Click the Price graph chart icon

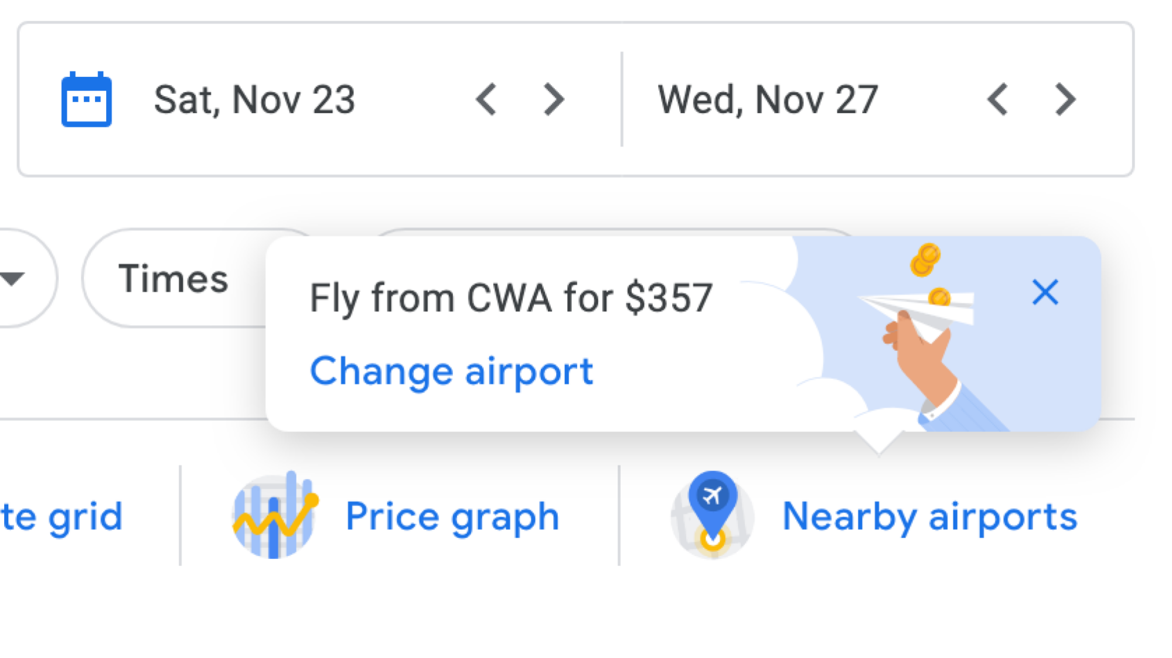click(275, 516)
